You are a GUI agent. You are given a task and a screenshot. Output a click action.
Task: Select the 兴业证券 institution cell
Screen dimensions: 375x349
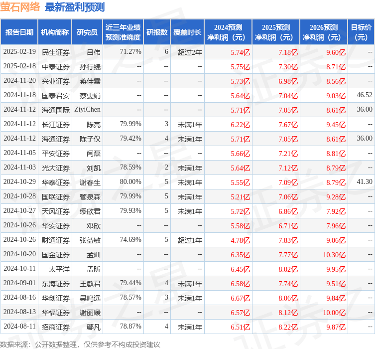coord(56,81)
